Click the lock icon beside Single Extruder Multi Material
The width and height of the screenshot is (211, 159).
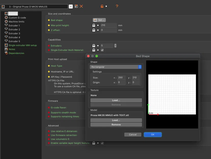94,50
